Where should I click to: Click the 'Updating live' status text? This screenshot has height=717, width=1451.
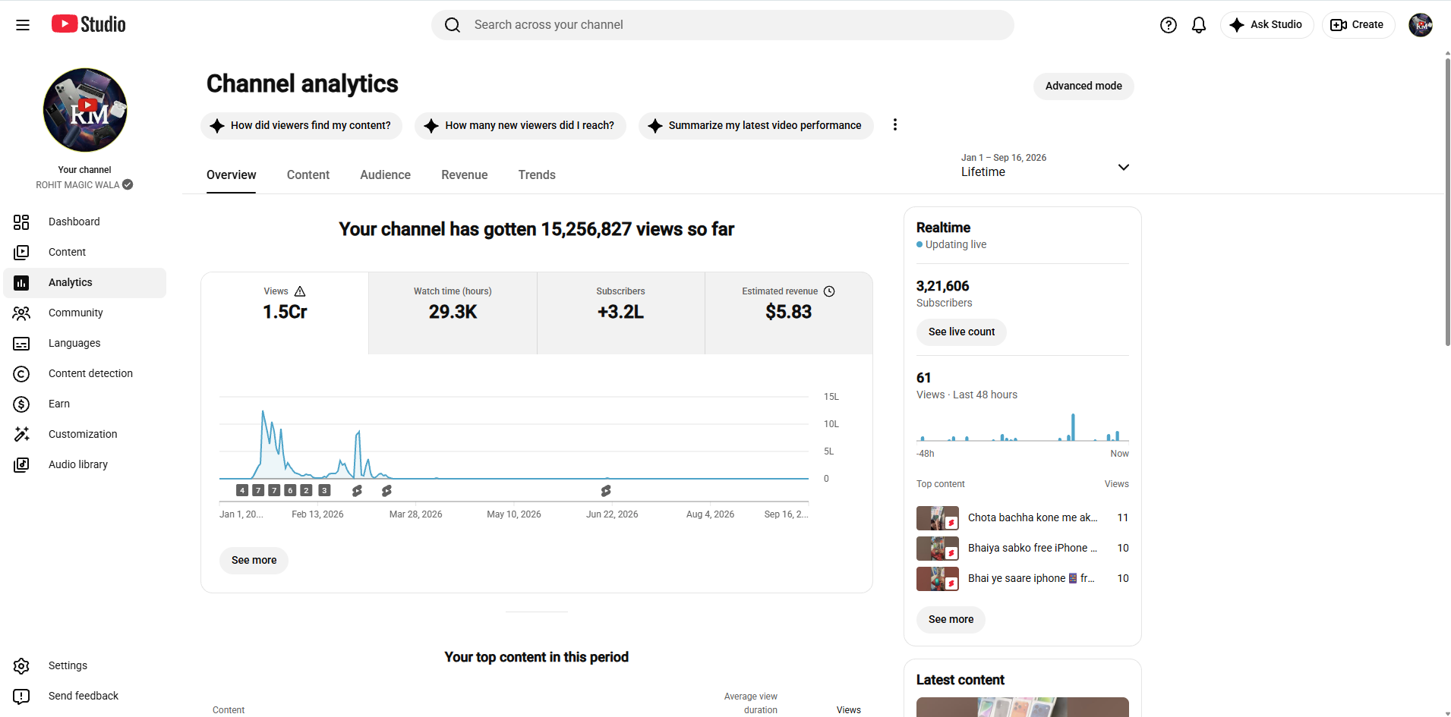point(956,244)
